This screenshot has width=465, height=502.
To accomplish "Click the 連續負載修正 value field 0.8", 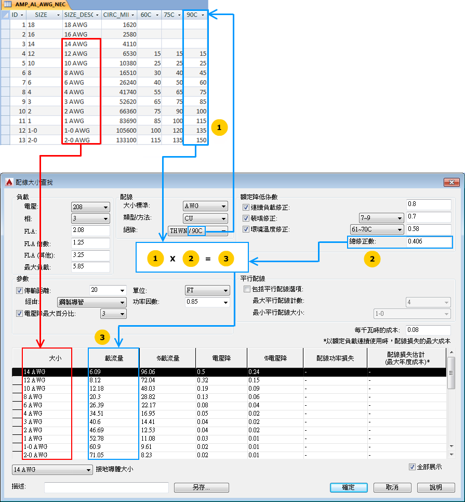I will point(429,204).
